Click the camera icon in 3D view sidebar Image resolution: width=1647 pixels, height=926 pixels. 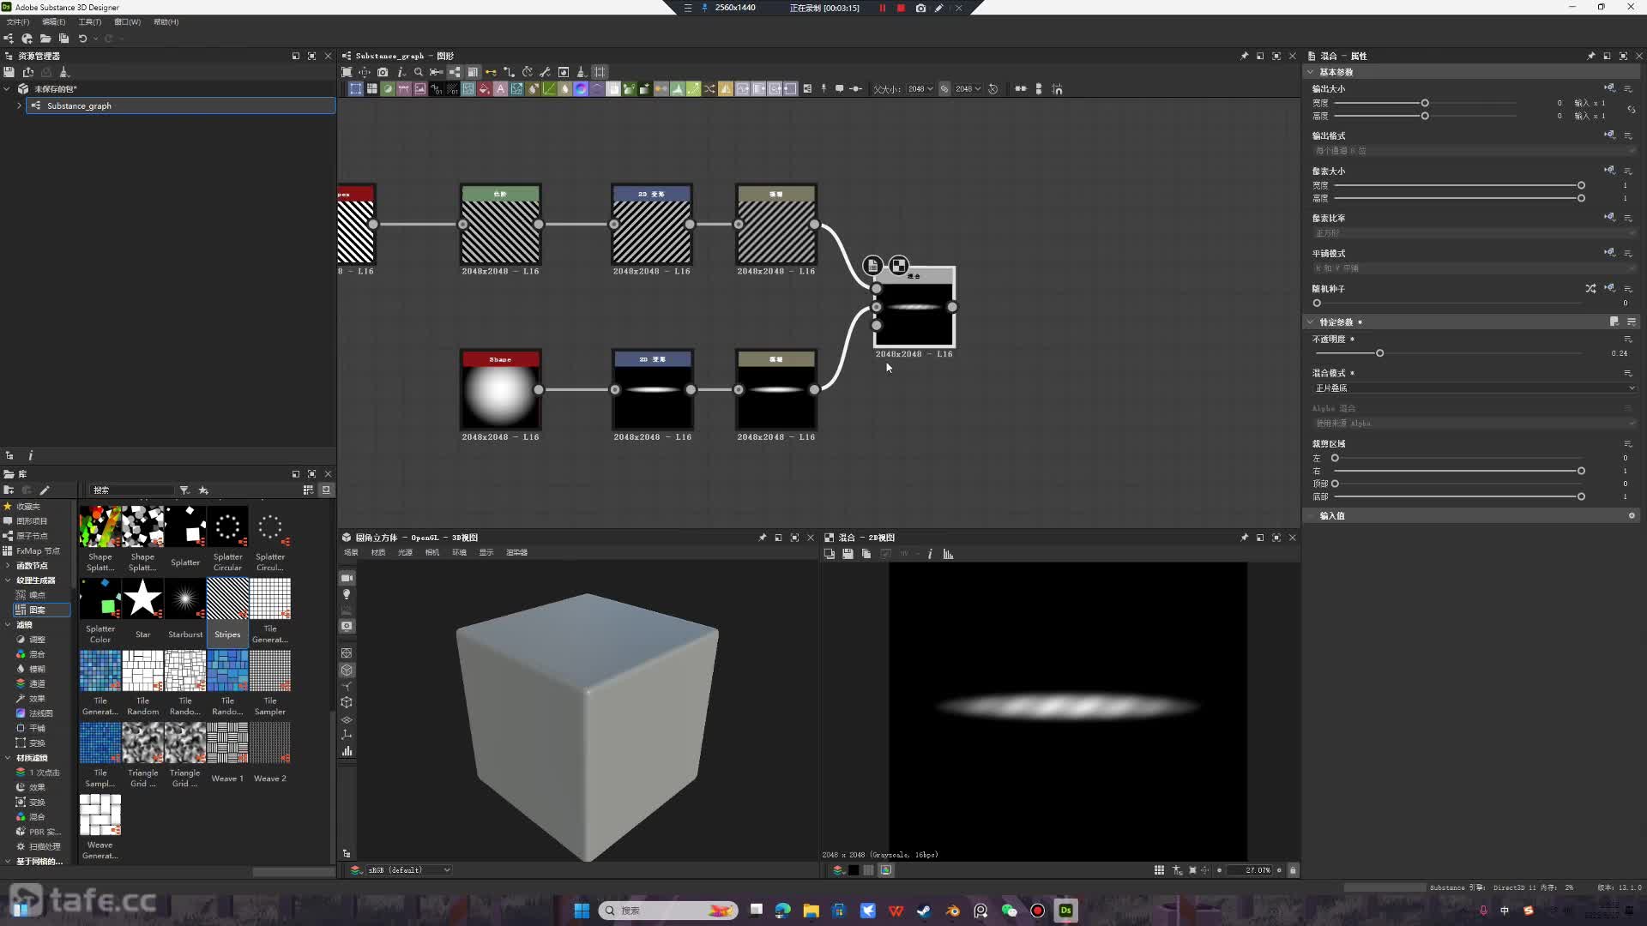(x=347, y=578)
